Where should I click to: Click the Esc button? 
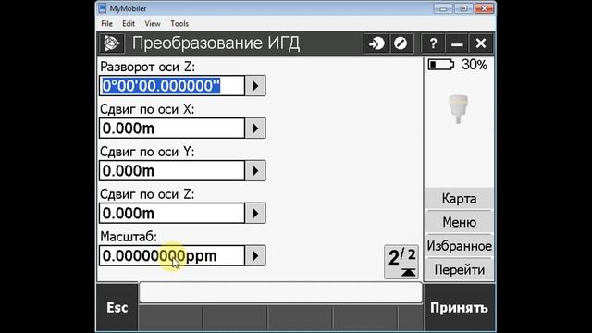click(x=117, y=308)
